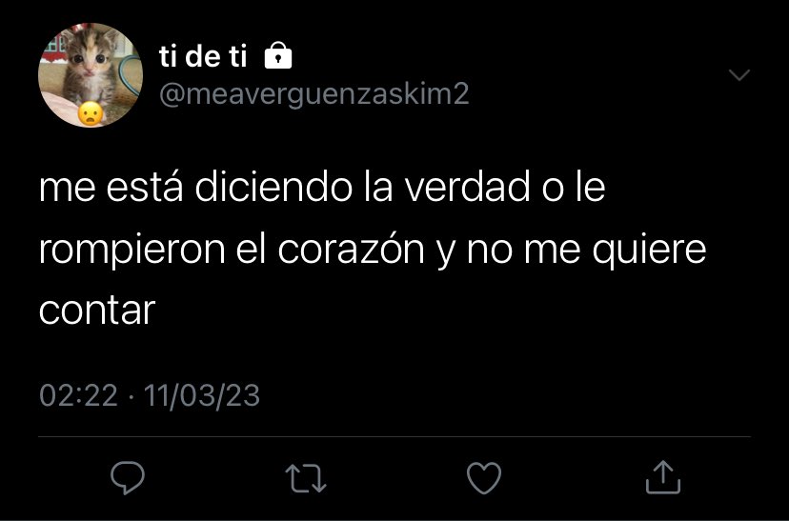The image size is (789, 521).
Task: Click the kitten's face in the avatar
Action: coord(89,58)
